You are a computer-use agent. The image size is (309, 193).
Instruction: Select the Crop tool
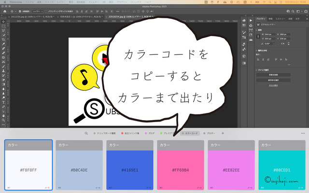3,40
